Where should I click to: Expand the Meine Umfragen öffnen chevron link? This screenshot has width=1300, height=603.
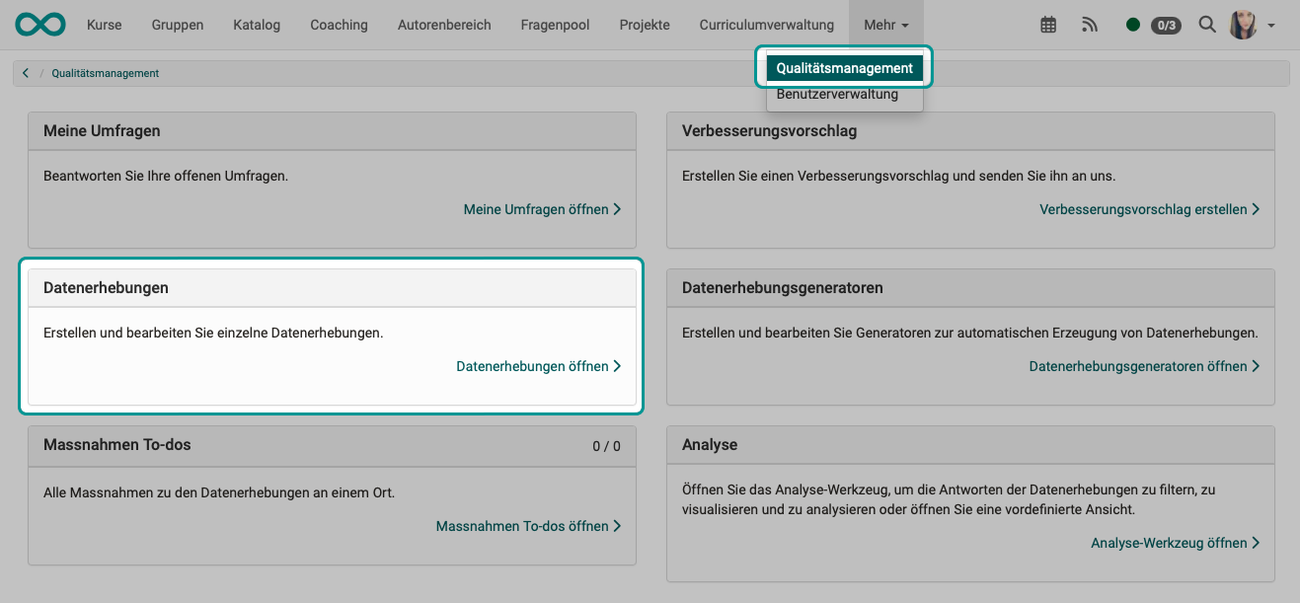point(618,209)
